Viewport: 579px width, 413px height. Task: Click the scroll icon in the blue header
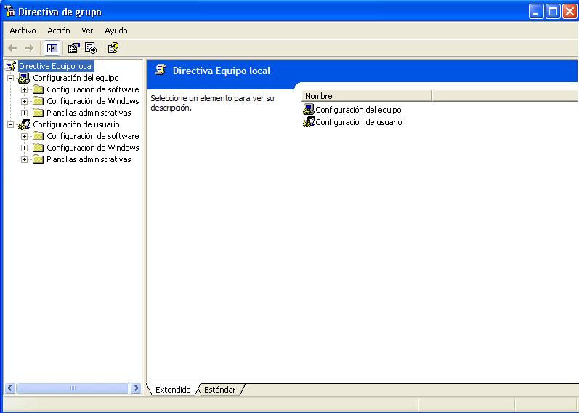pyautogui.click(x=161, y=70)
